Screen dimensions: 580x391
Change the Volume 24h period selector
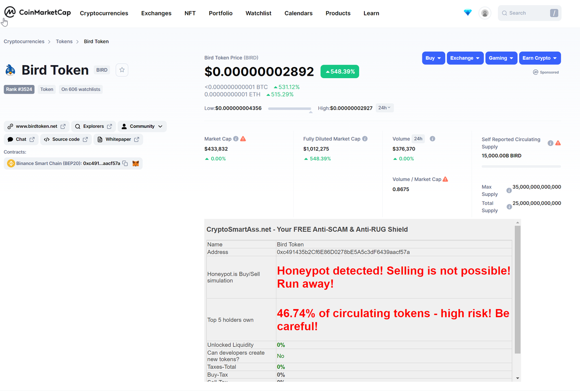pyautogui.click(x=419, y=139)
